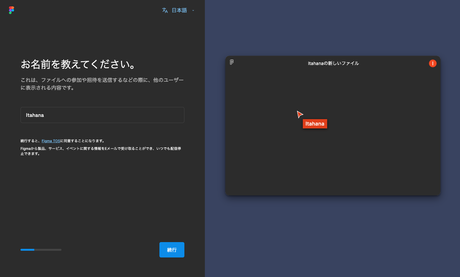Click the Eメール consent description text

(x=100, y=151)
